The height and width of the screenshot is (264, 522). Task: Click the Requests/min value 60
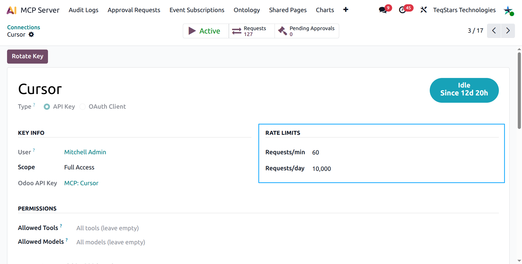(x=315, y=152)
